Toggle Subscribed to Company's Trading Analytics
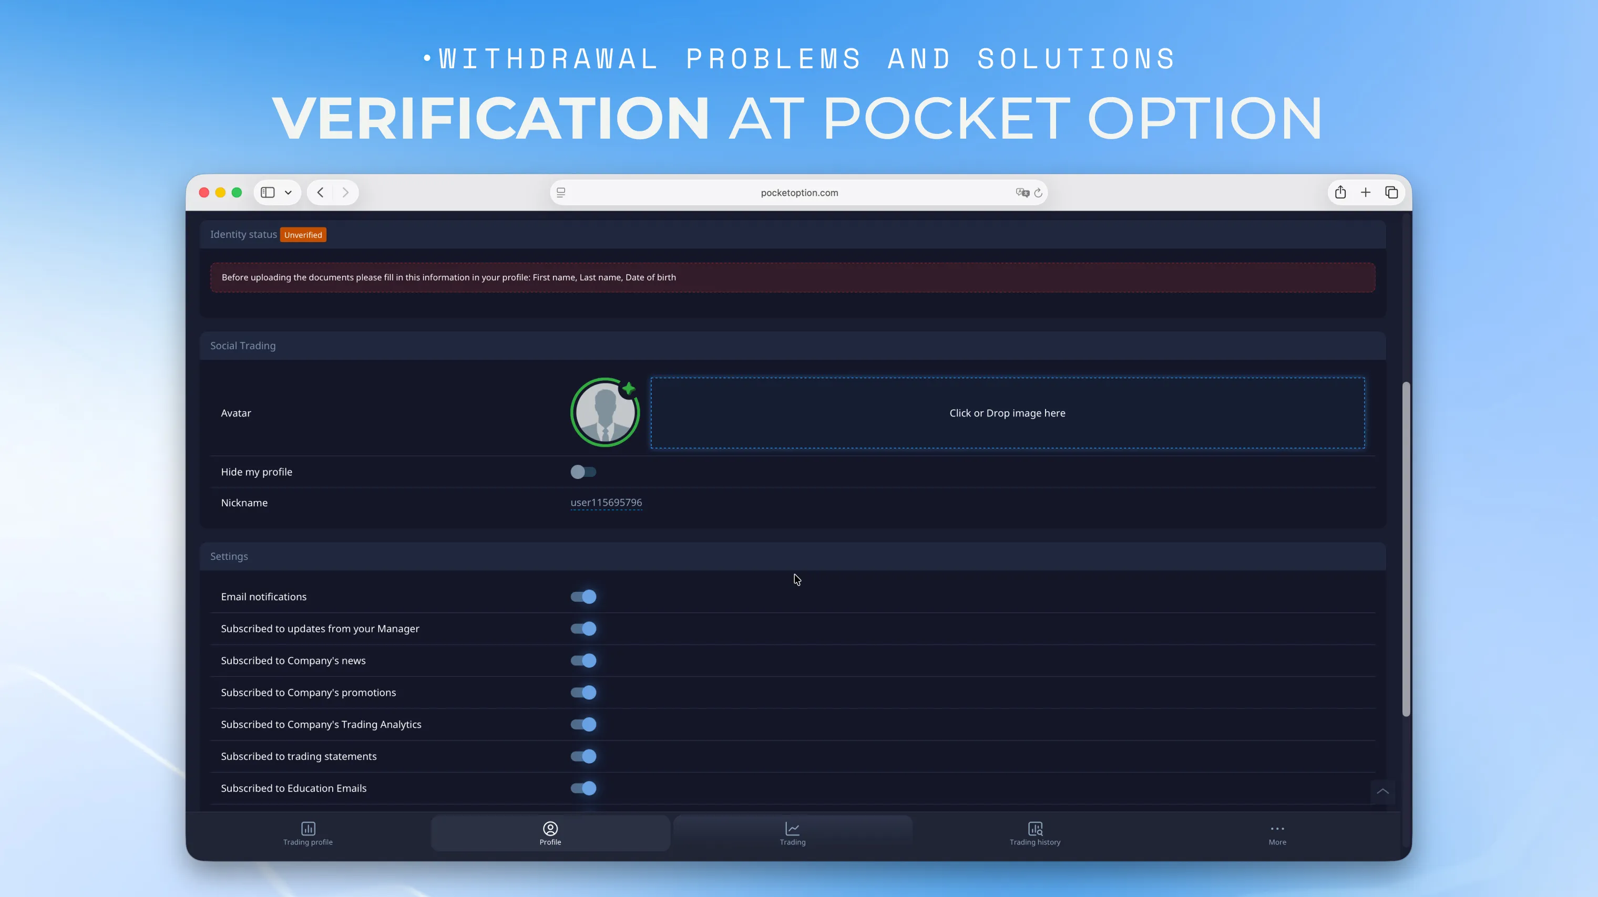 (x=583, y=725)
